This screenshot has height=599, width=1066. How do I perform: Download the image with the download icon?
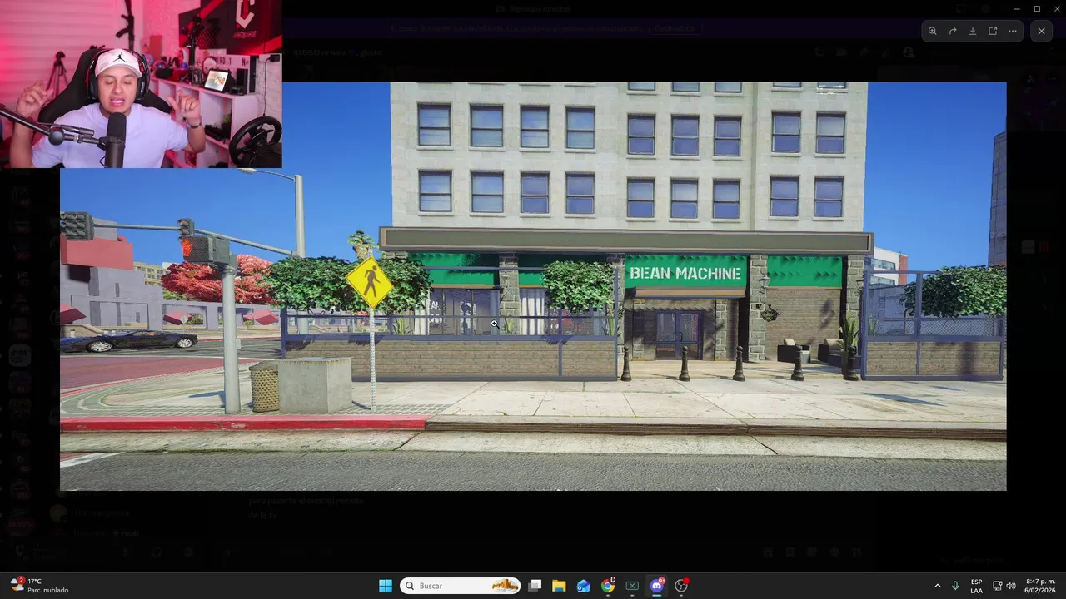973,31
